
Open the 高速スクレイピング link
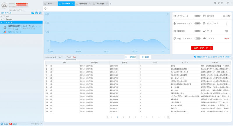pos(15,32)
